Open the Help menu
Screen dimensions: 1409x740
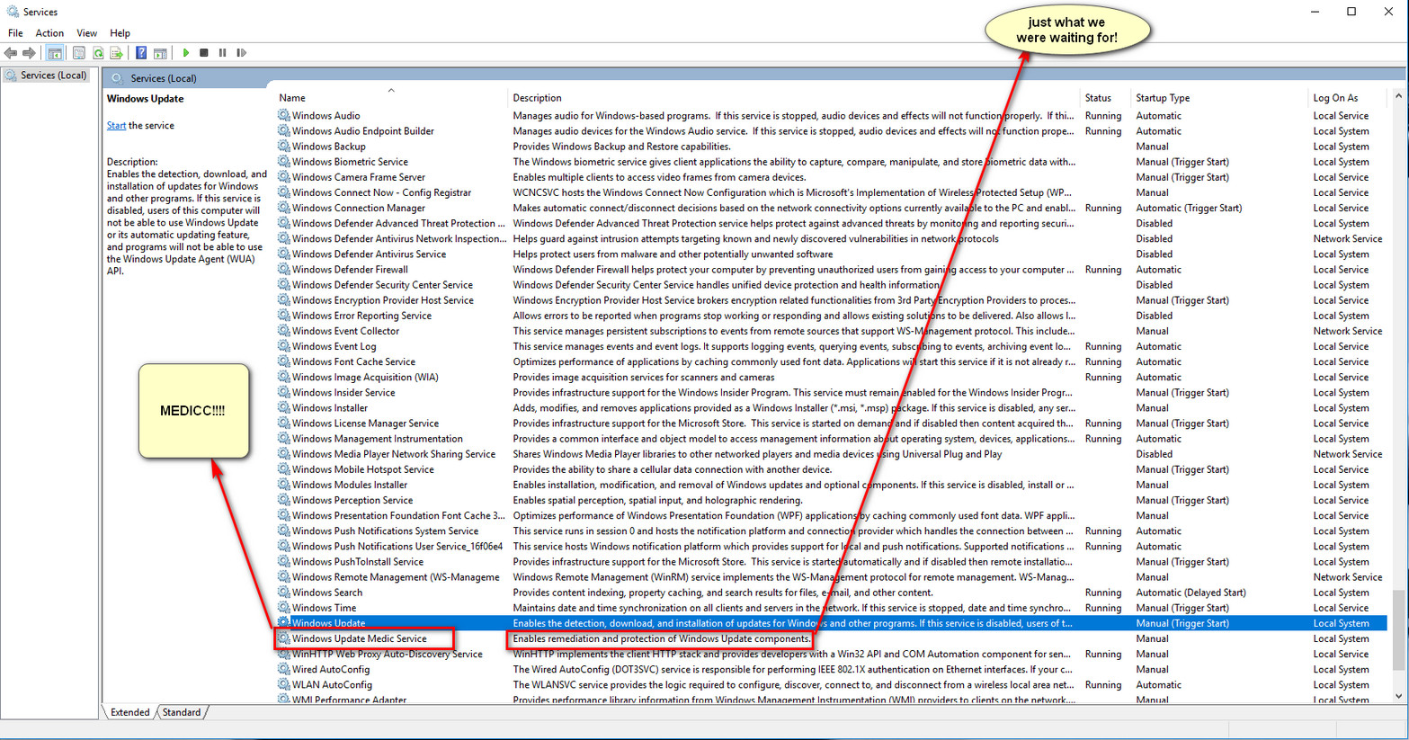120,33
